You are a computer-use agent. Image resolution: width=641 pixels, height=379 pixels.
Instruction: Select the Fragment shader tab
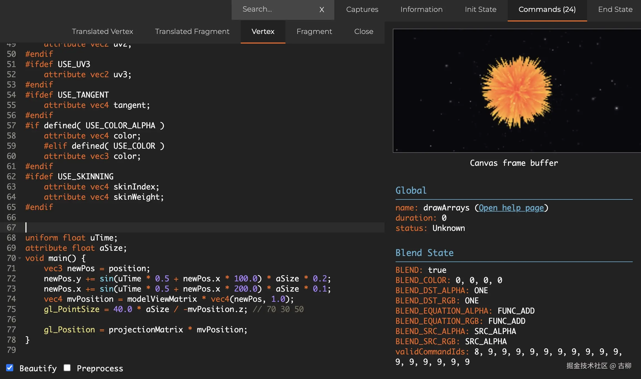(x=314, y=31)
